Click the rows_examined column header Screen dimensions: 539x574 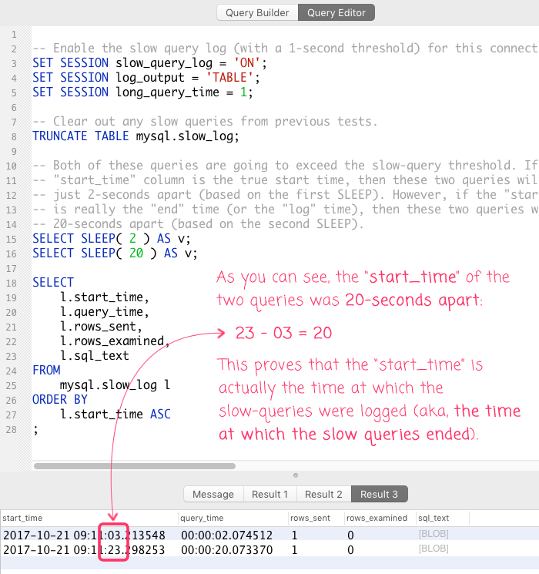[x=376, y=518]
